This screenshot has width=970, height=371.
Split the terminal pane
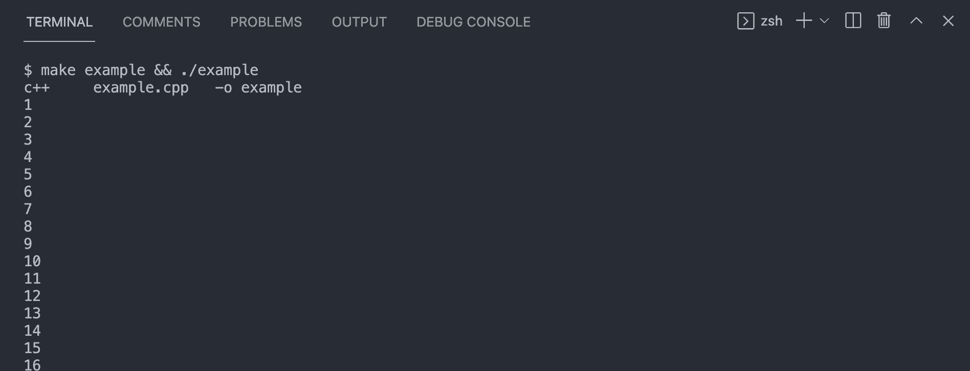(853, 21)
